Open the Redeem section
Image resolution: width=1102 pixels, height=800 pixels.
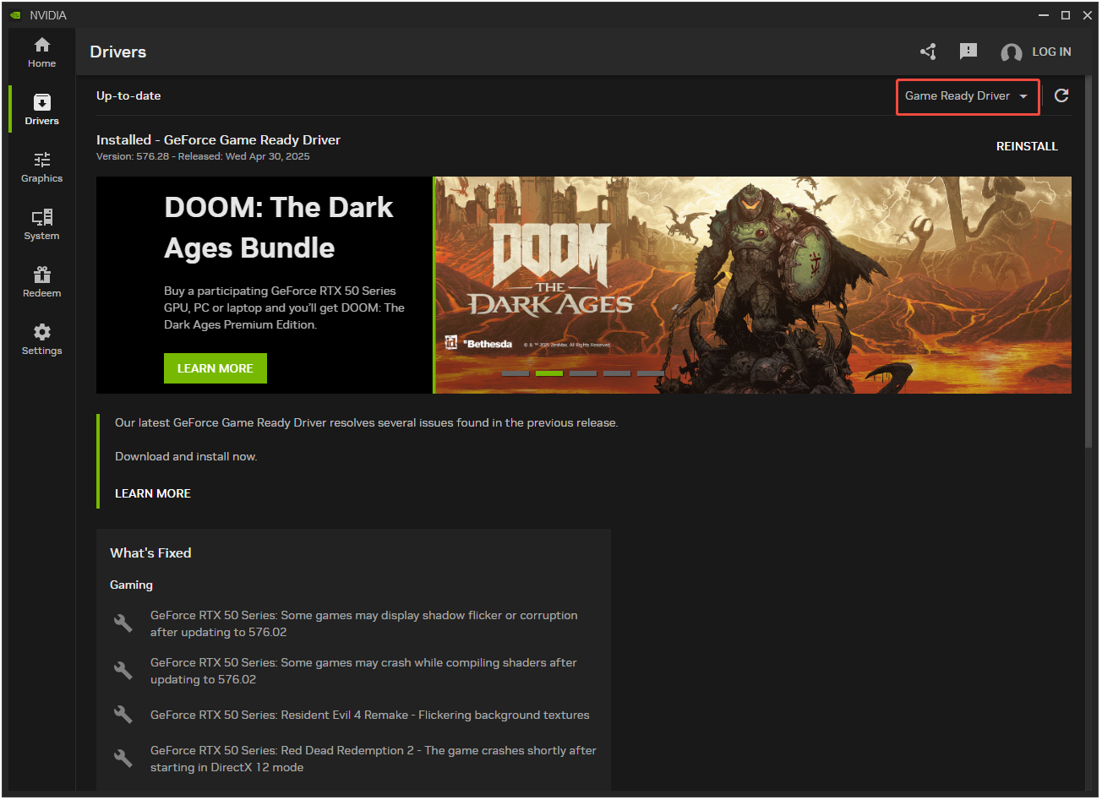pyautogui.click(x=41, y=280)
